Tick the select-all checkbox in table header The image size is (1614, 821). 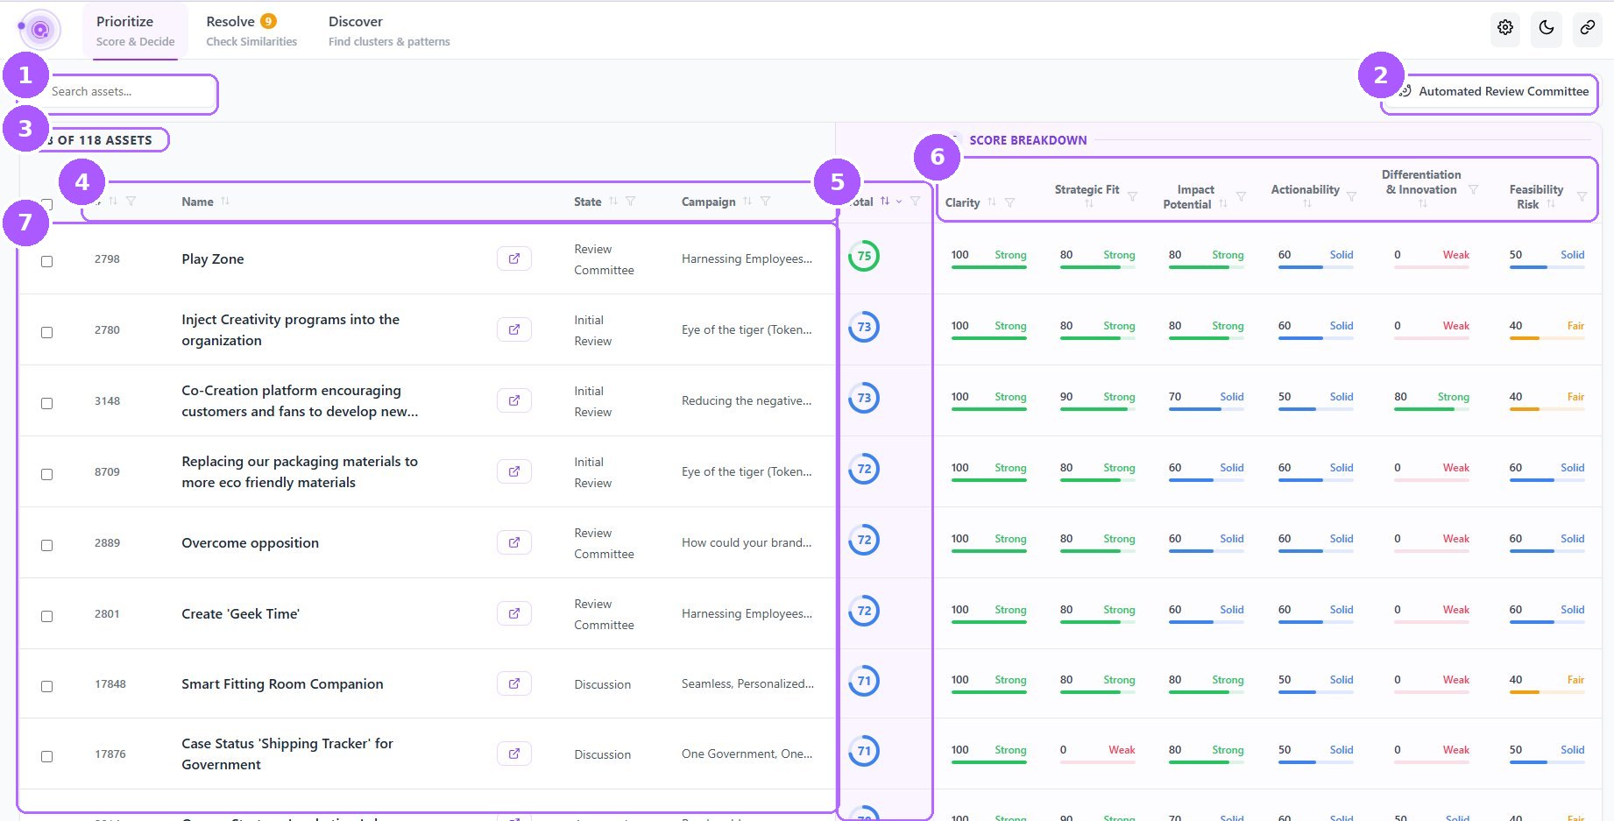click(x=47, y=204)
